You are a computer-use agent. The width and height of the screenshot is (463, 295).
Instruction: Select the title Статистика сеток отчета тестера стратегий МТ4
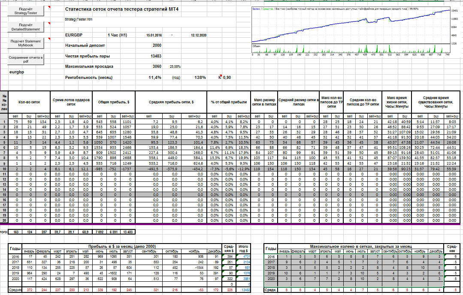(x=122, y=9)
